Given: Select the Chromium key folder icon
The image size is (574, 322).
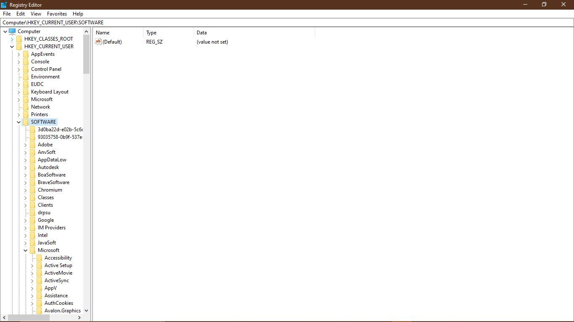Looking at the screenshot, I should click(33, 190).
